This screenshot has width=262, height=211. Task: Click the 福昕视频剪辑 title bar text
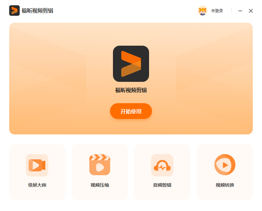point(37,11)
